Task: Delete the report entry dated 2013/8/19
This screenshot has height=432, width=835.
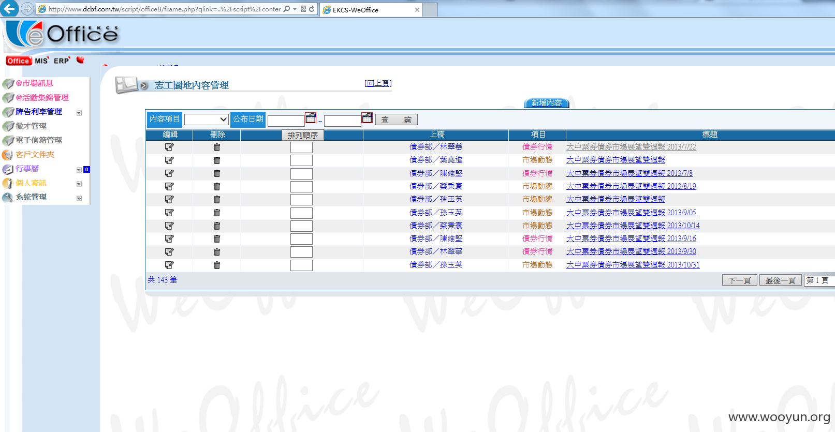Action: pyautogui.click(x=217, y=186)
